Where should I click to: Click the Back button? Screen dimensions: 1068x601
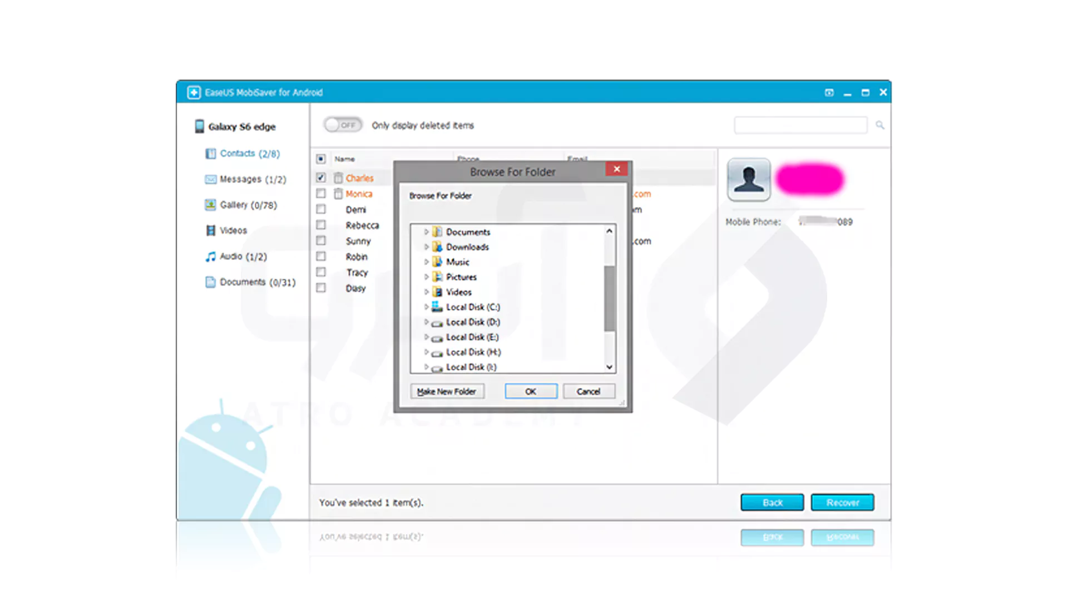772,503
